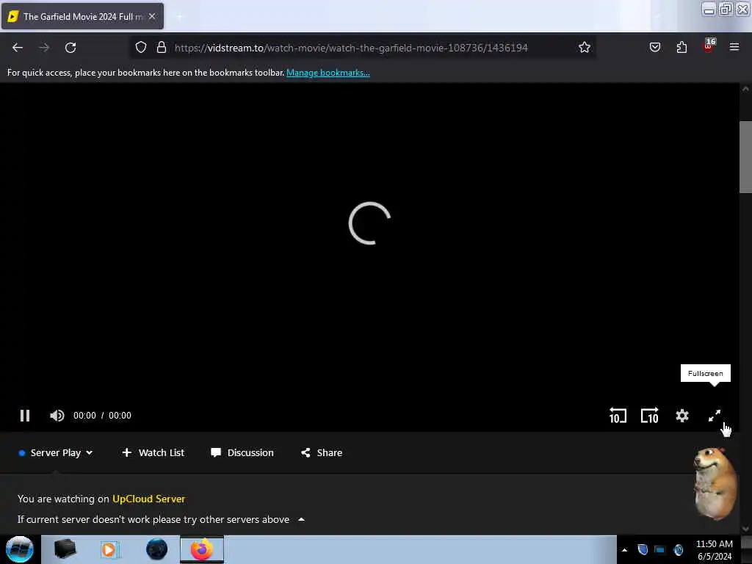
Task: Click the page vertical scrollbar thumb
Action: coord(745,157)
